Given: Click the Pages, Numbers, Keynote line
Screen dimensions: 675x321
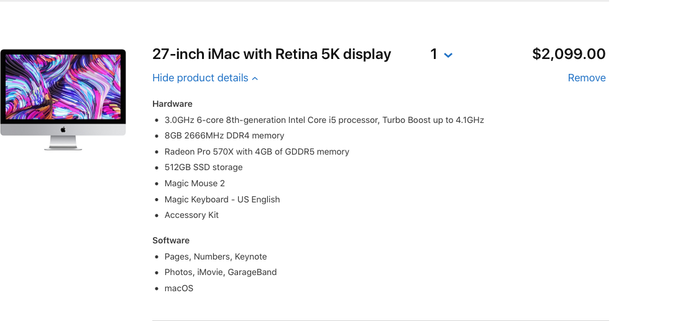Looking at the screenshot, I should [x=216, y=256].
